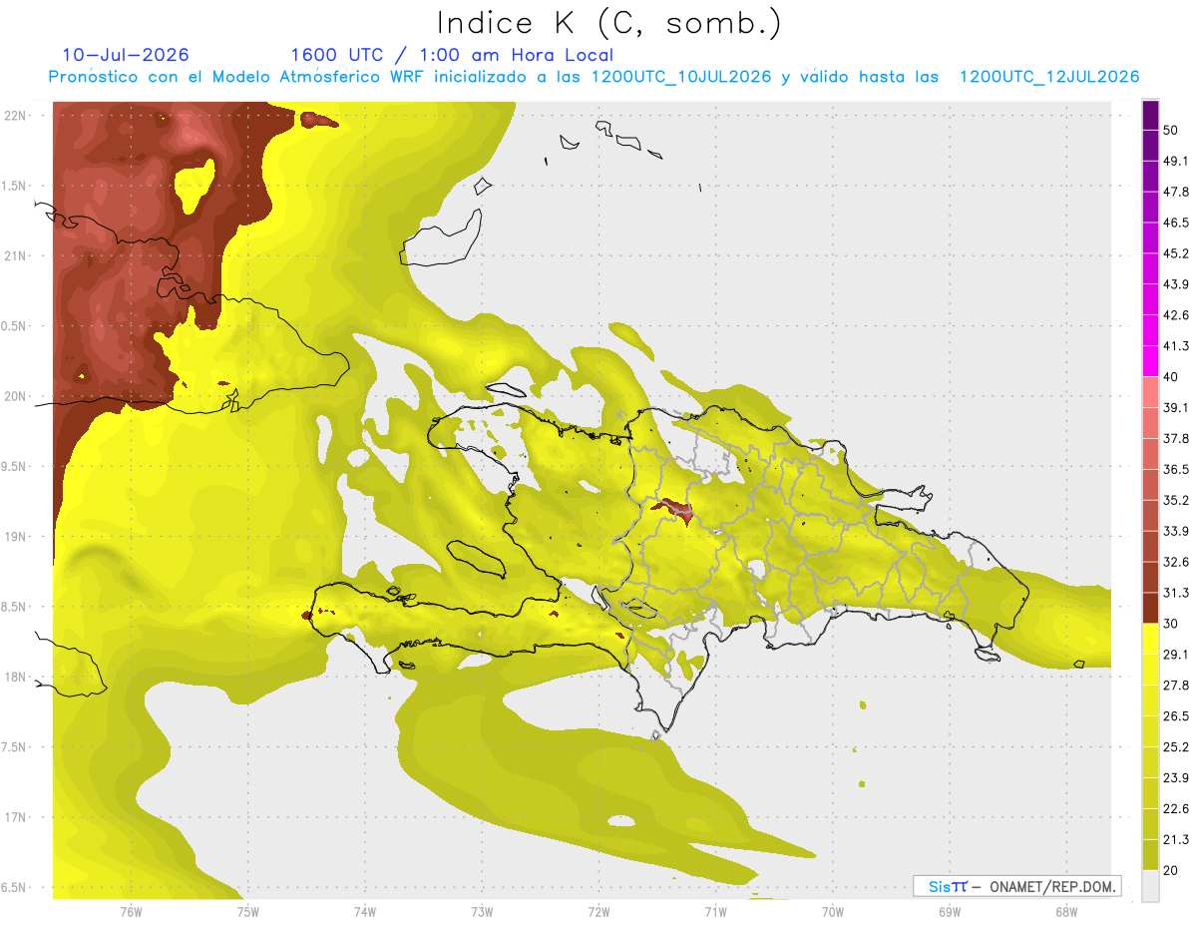Click the '17N' latitude label
Screen dimensions: 1197x925
(x=16, y=817)
